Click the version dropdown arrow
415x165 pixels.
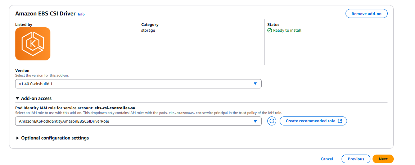[x=256, y=83]
